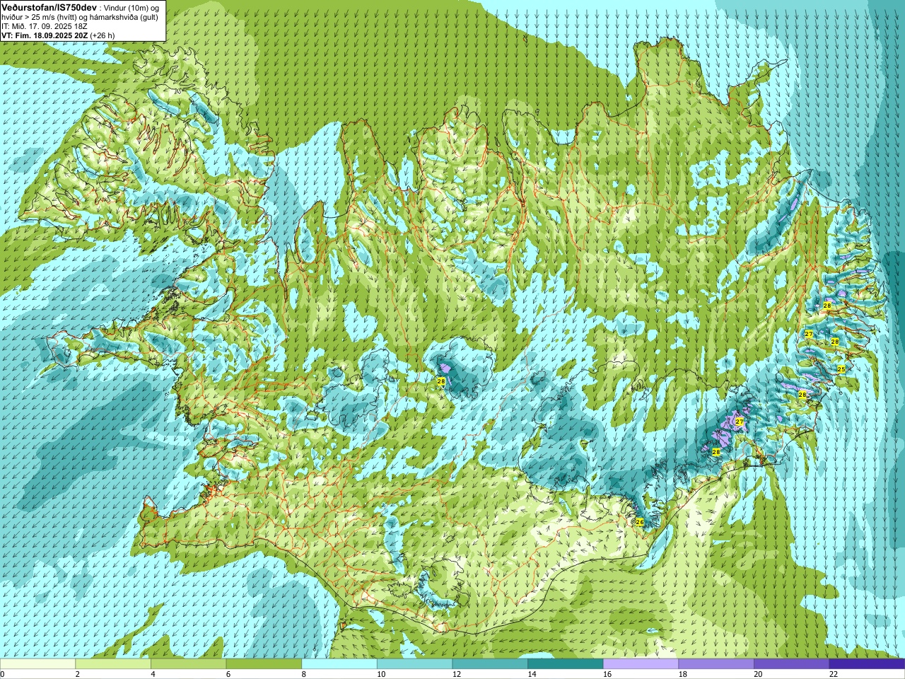Click the light cyan 8–10 legend swatch

[339, 664]
